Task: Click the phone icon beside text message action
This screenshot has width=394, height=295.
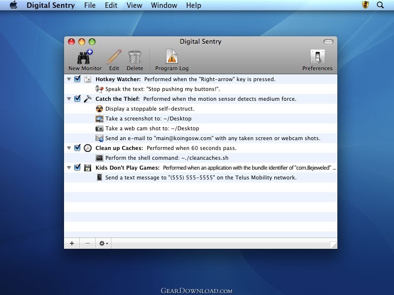Action: 99,177
